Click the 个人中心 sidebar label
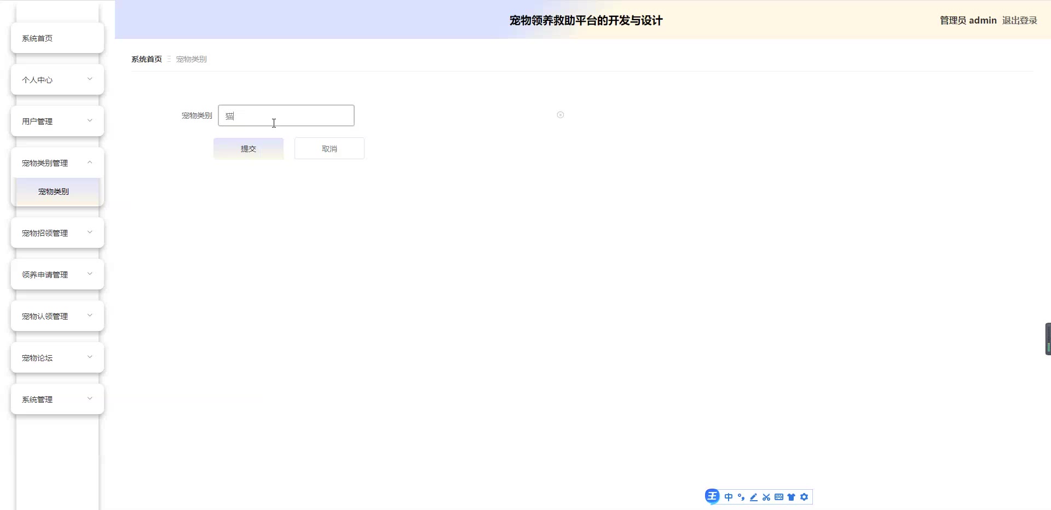Viewport: 1051px width, 510px height. (37, 80)
